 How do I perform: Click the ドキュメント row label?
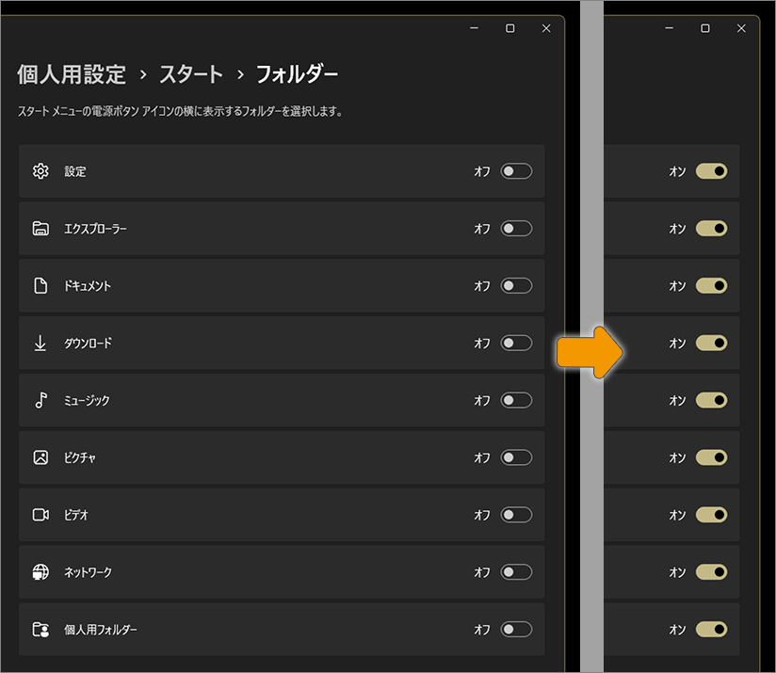88,286
